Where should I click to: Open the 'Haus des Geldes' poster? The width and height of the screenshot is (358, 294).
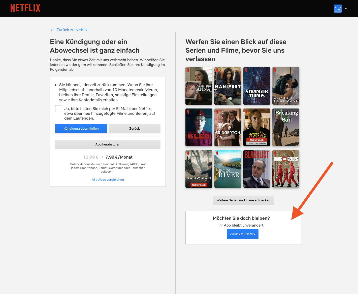pos(286,169)
